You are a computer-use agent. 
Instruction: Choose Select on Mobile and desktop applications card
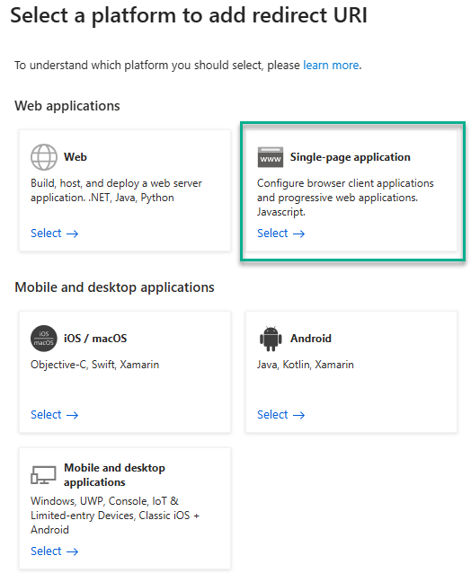(54, 551)
